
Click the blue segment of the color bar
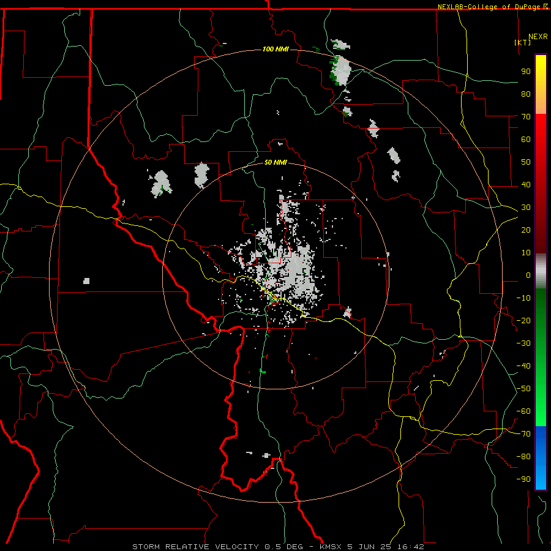click(x=541, y=457)
